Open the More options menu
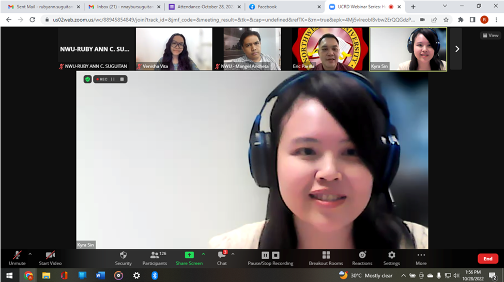The image size is (504, 282). tap(421, 256)
